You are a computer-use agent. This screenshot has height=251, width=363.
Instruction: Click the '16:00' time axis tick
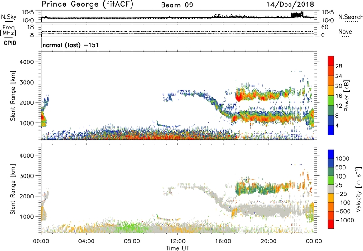223,241
